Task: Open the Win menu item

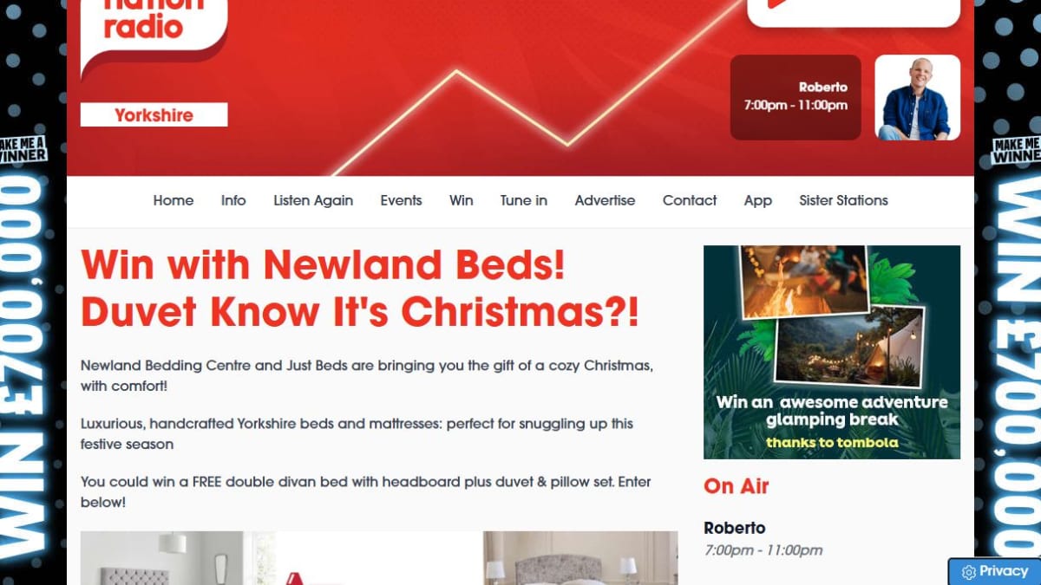Action: 462,200
